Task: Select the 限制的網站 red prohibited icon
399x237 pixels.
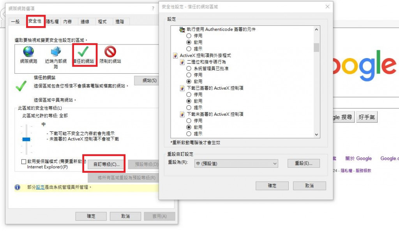Action: (x=110, y=52)
